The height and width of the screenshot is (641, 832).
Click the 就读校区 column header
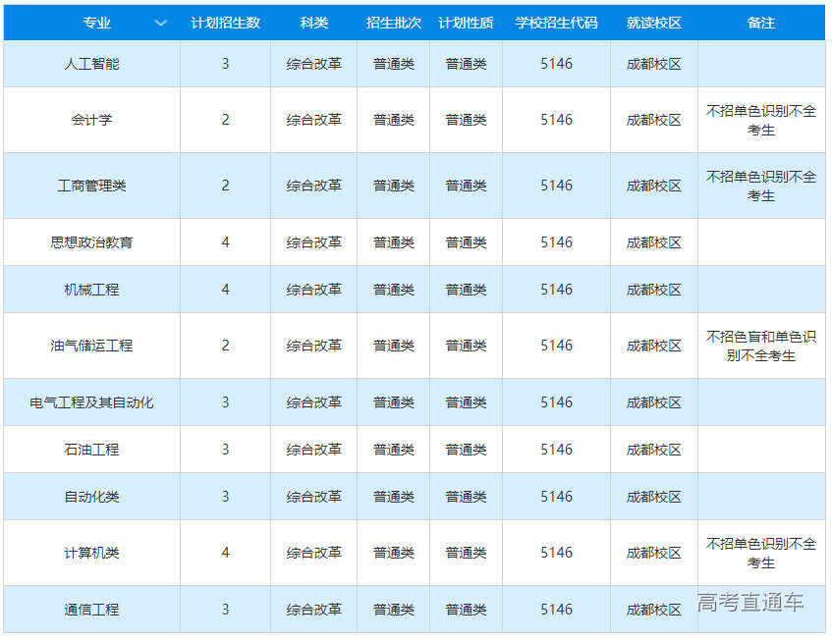pyautogui.click(x=653, y=23)
